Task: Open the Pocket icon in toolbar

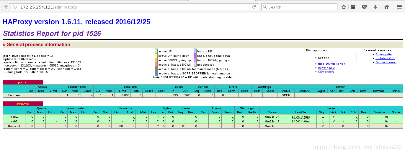Action: [x=364, y=7]
